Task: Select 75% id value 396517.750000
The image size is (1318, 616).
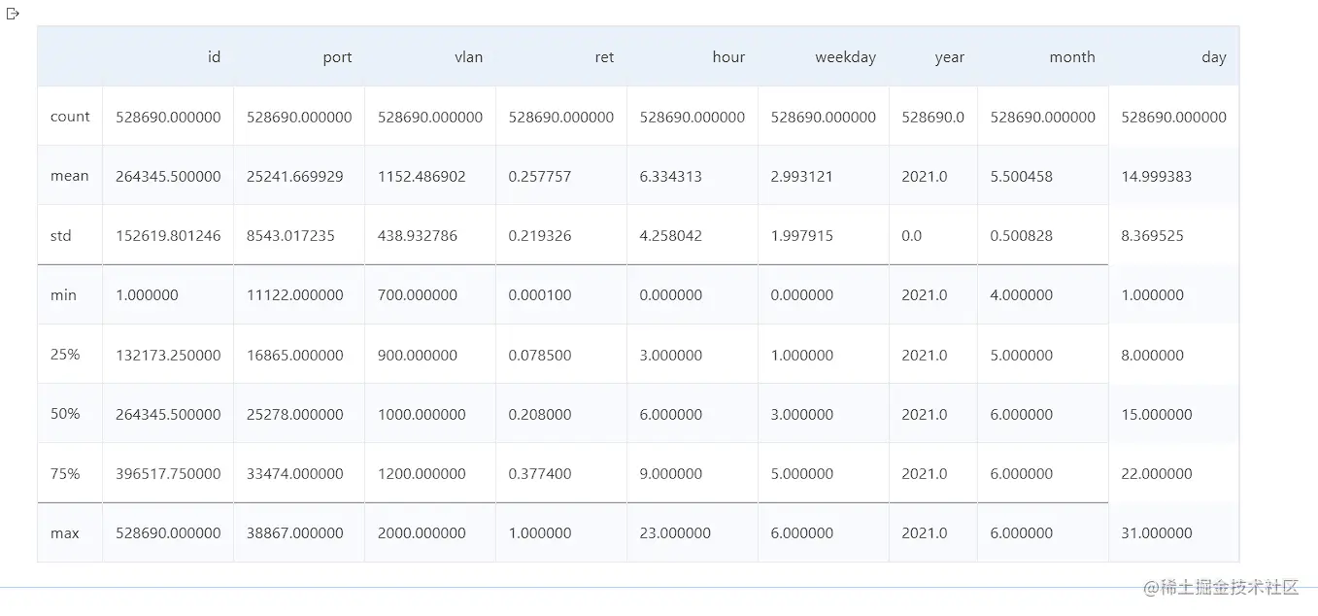Action: 168,474
